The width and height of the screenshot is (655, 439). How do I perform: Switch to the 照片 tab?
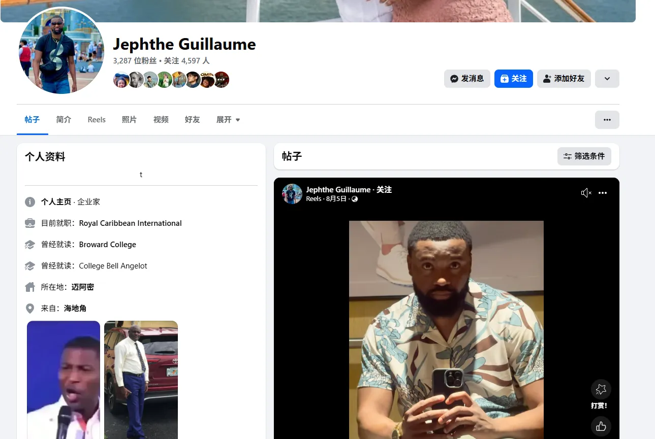129,119
